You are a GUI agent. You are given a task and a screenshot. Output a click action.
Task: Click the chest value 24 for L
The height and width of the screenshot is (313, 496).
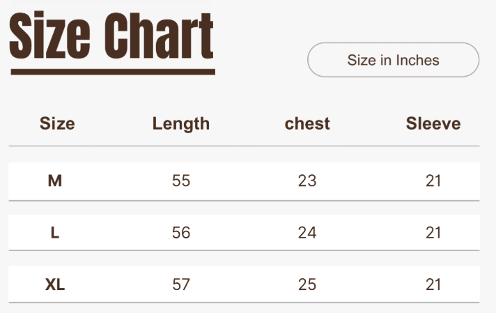pyautogui.click(x=307, y=233)
